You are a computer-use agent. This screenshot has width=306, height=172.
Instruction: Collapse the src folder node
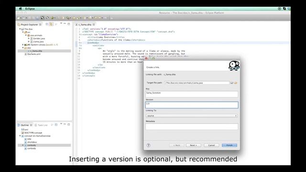click(x=23, y=32)
